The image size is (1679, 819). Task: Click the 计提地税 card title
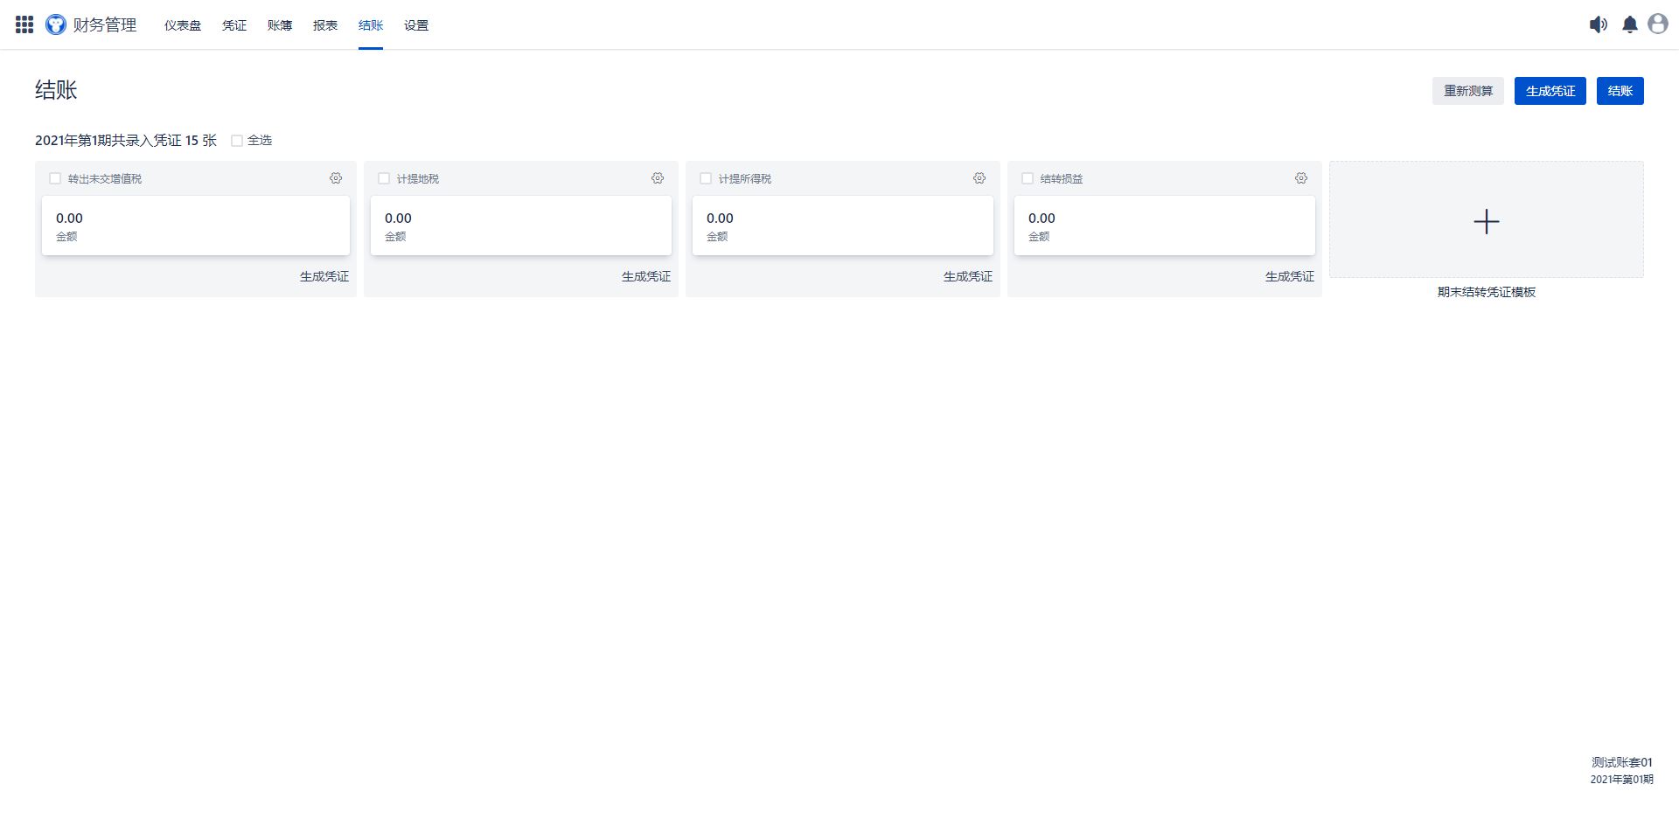[x=418, y=178]
